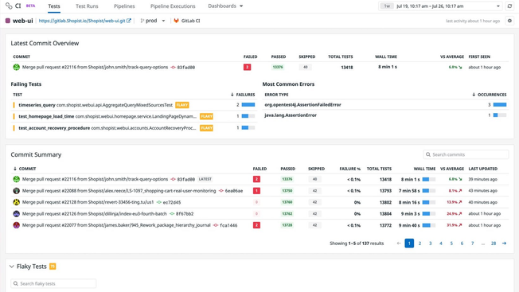The image size is (519, 292).
Task: Click the GitLab CI fox icon
Action: coord(176,21)
